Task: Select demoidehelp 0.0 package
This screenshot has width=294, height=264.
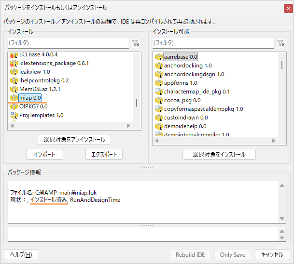Action: pyautogui.click(x=185, y=126)
